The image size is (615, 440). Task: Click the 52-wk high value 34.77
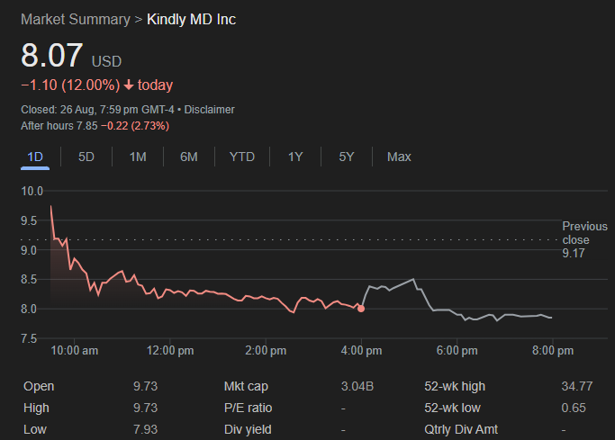click(x=576, y=386)
